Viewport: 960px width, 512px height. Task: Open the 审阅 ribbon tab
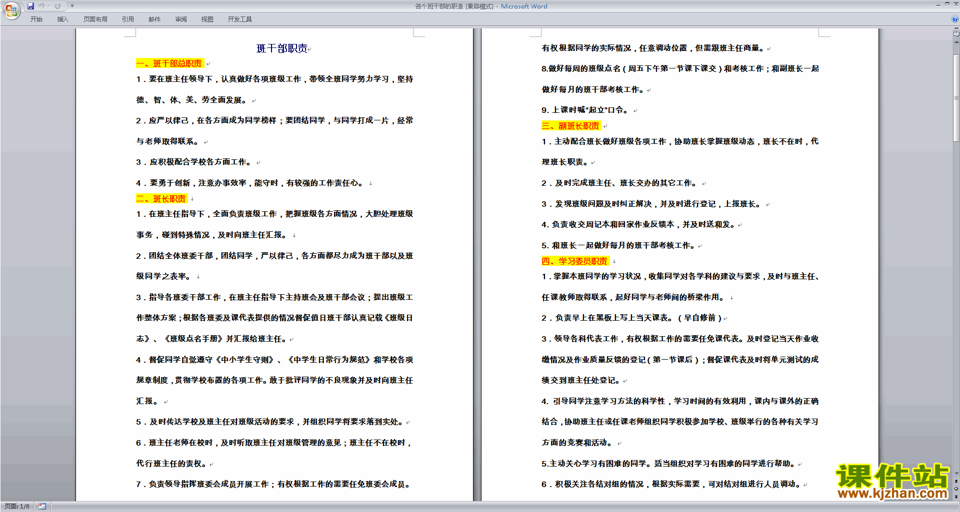tap(181, 19)
